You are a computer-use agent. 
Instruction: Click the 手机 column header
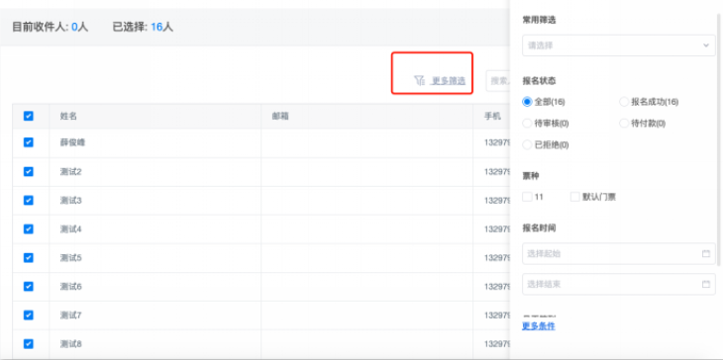[x=492, y=116]
